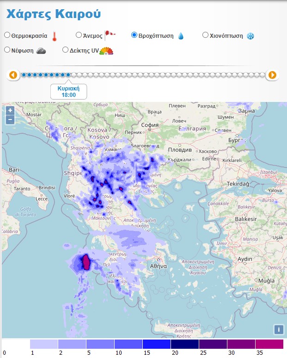
Task: Select the Δείκτης UV radio button
Action: [x=66, y=50]
